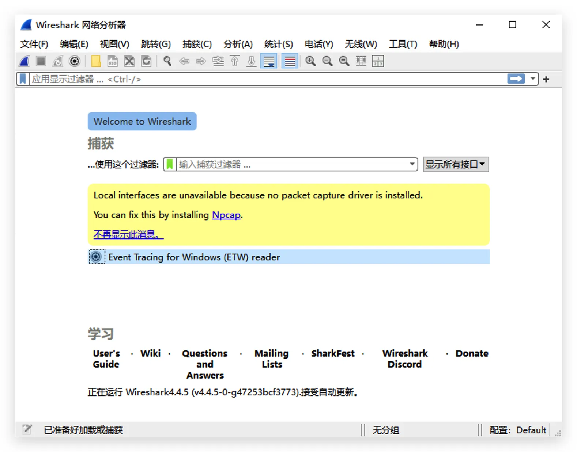This screenshot has width=577, height=452.
Task: Click the go to specific packet icon
Action: (218, 61)
